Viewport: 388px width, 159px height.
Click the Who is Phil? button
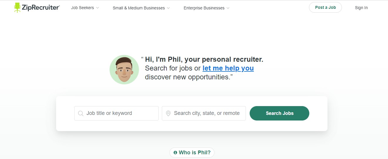tap(192, 153)
